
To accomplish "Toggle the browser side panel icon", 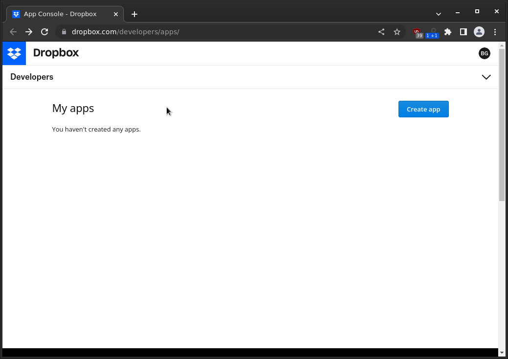I will (464, 32).
